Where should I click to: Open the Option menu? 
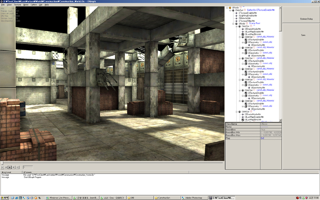pos(34,4)
